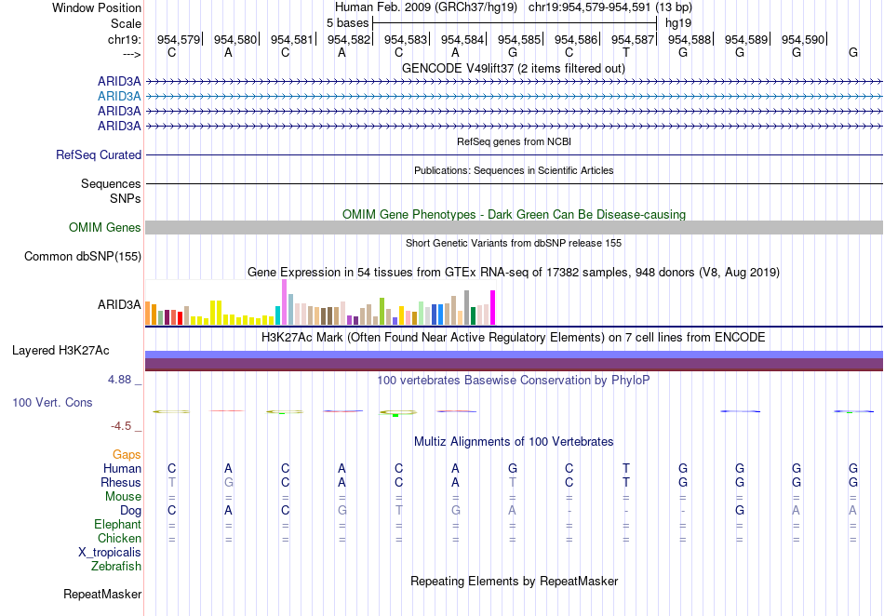Click the Basewise Conservation by PhyloP title
This screenshot has width=884, height=616.
pos(514,381)
